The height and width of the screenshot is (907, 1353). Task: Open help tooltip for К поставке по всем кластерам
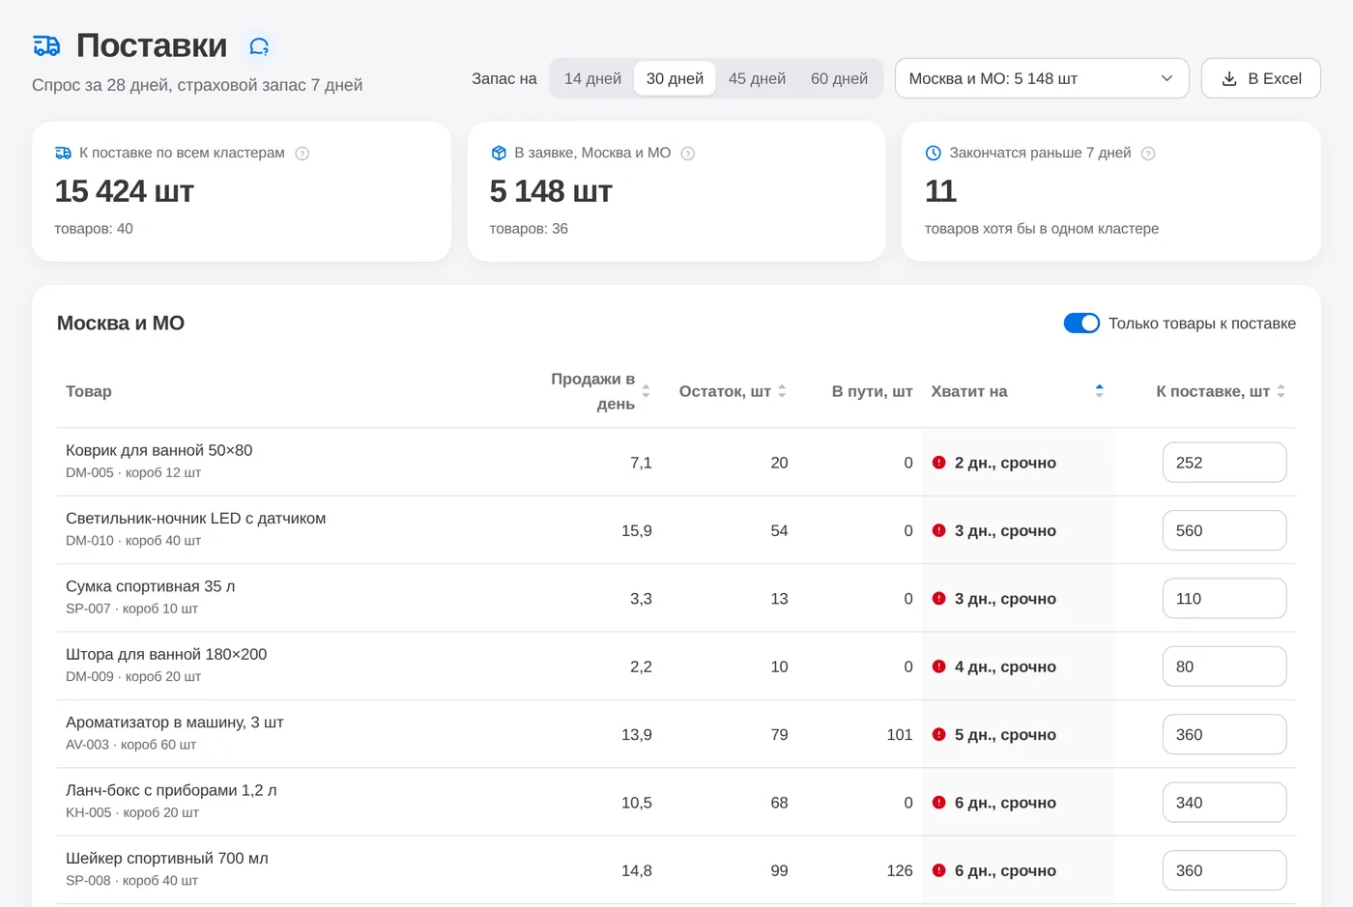pyautogui.click(x=302, y=154)
